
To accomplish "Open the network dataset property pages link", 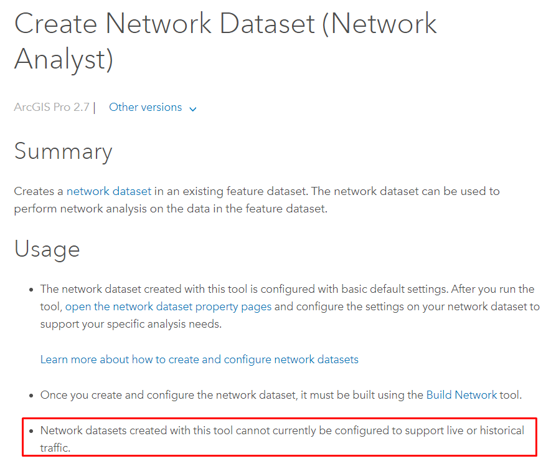I will coord(168,307).
